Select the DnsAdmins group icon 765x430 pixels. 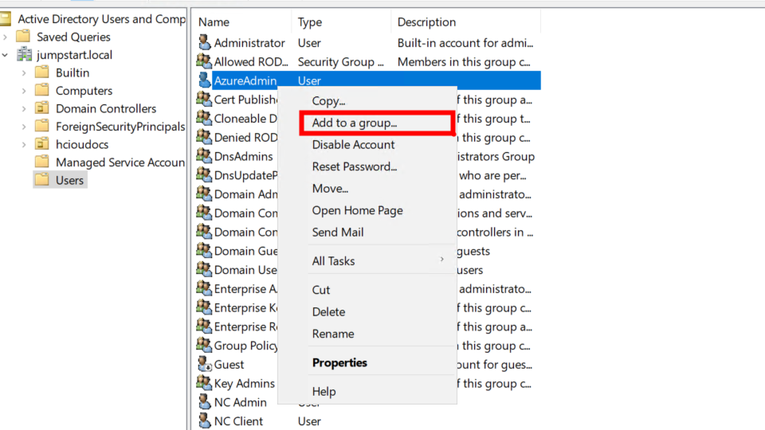point(204,156)
